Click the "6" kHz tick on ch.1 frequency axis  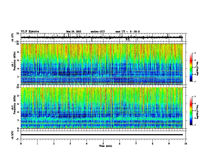(18, 60)
